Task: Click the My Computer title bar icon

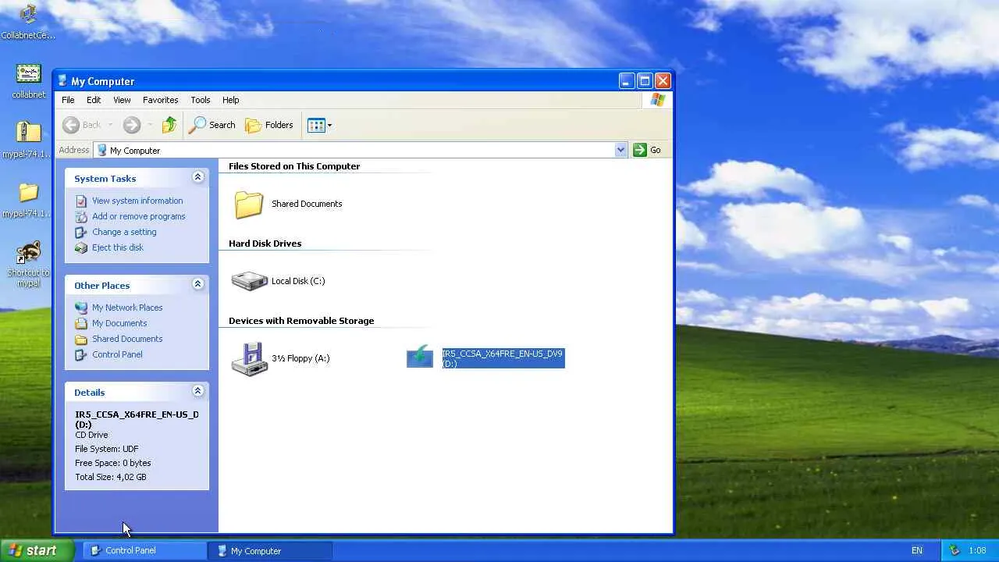Action: pyautogui.click(x=62, y=80)
